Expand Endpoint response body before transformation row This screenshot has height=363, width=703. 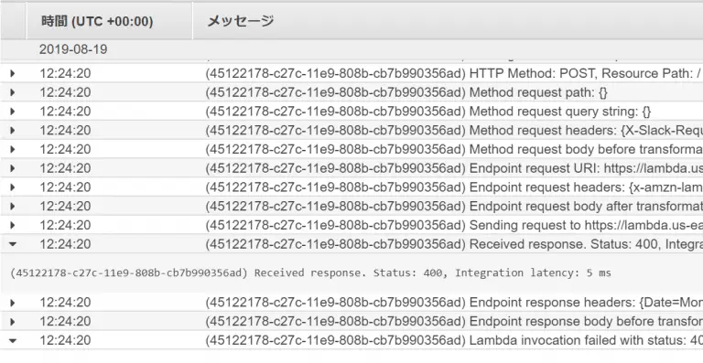pyautogui.click(x=13, y=321)
